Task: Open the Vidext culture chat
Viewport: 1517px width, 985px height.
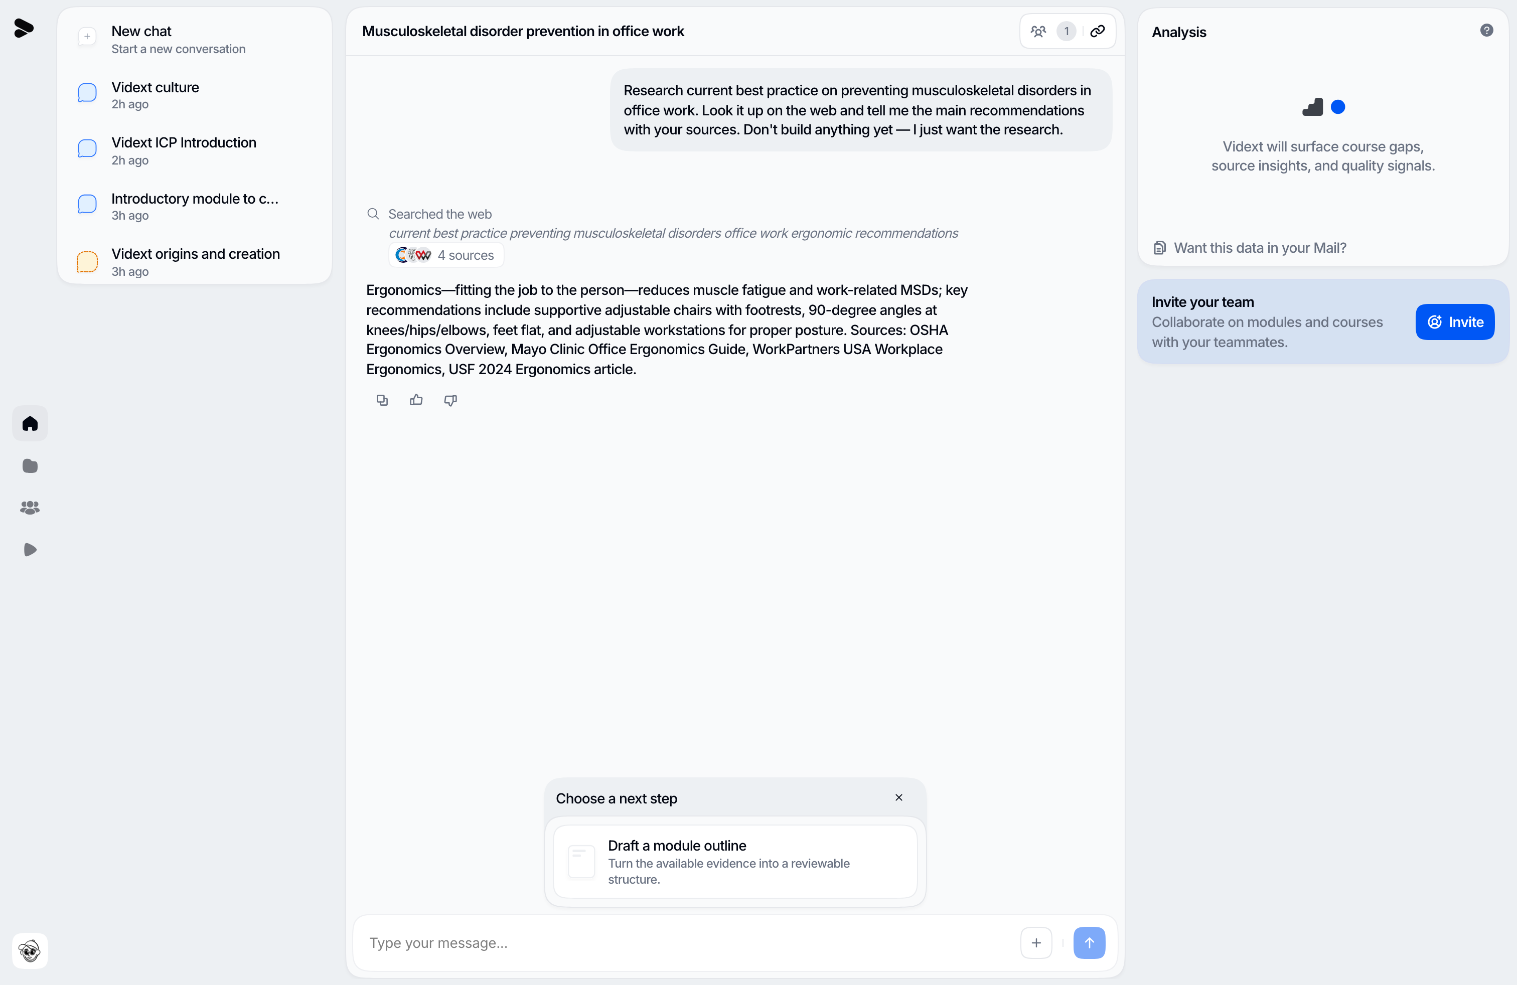Action: point(195,95)
